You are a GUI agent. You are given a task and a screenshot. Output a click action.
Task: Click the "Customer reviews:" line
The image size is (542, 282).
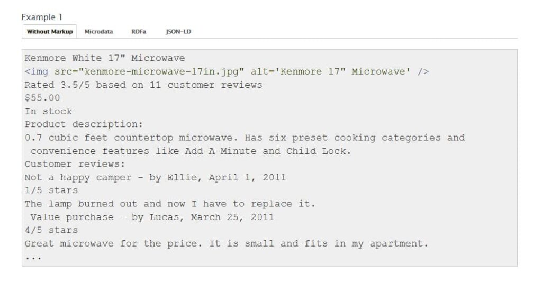(x=75, y=164)
